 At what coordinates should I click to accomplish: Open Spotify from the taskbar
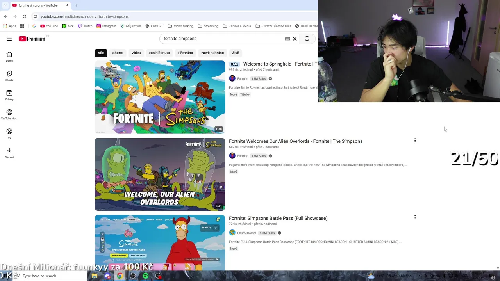pos(145,276)
